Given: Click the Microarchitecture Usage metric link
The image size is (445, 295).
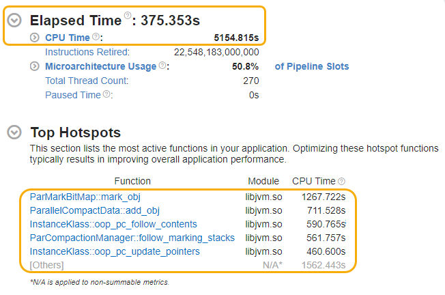Looking at the screenshot, I should tap(100, 66).
